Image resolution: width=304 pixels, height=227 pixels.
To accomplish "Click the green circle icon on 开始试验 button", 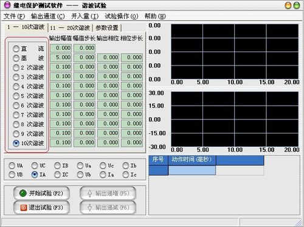I will [x=23, y=193].
